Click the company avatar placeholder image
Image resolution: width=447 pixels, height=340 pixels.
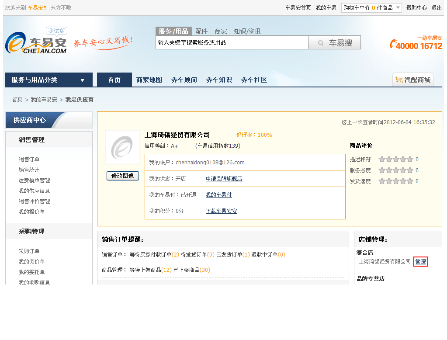click(123, 147)
